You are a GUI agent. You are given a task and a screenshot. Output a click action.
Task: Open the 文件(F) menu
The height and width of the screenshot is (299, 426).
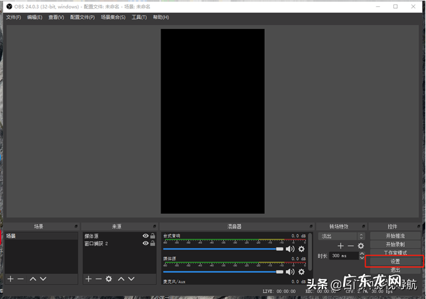click(13, 18)
